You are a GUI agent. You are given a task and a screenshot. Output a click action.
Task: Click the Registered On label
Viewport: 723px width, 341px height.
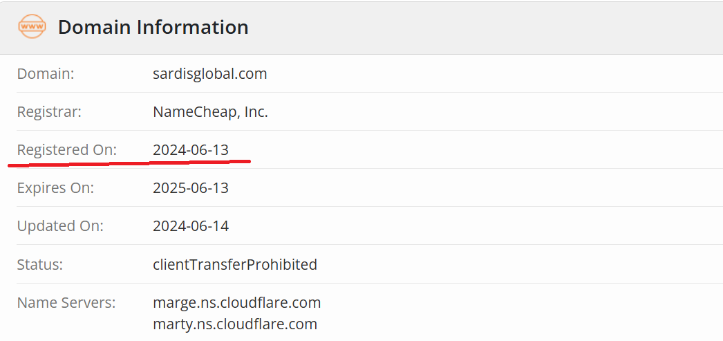67,149
